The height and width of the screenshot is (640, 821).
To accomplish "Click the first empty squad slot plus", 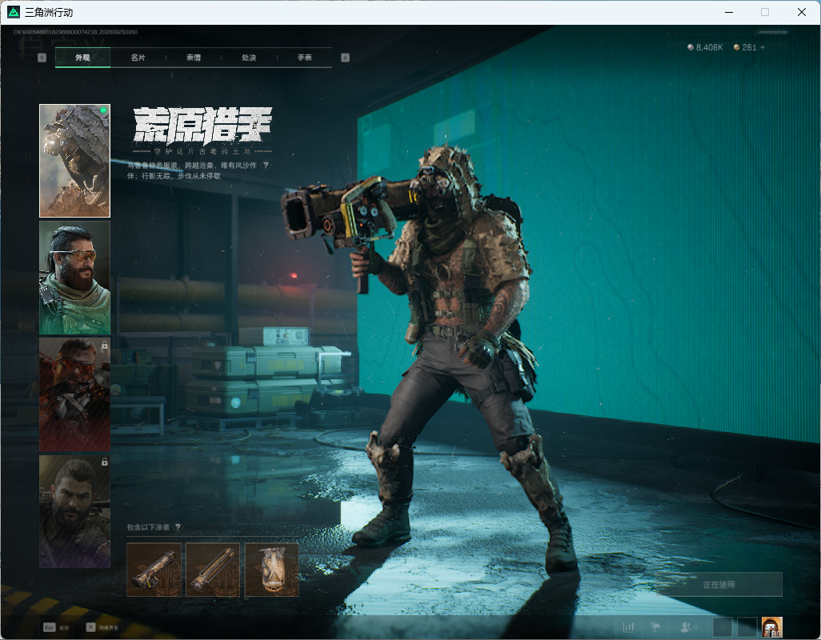I will pos(722,627).
